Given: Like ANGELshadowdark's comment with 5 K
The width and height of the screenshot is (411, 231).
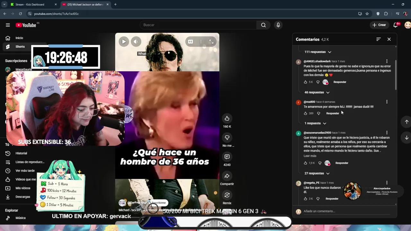Looking at the screenshot, I should pyautogui.click(x=305, y=82).
